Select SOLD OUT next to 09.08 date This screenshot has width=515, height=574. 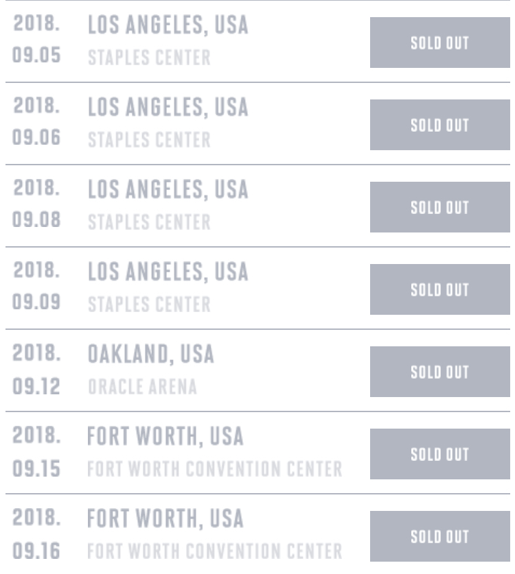(x=439, y=207)
